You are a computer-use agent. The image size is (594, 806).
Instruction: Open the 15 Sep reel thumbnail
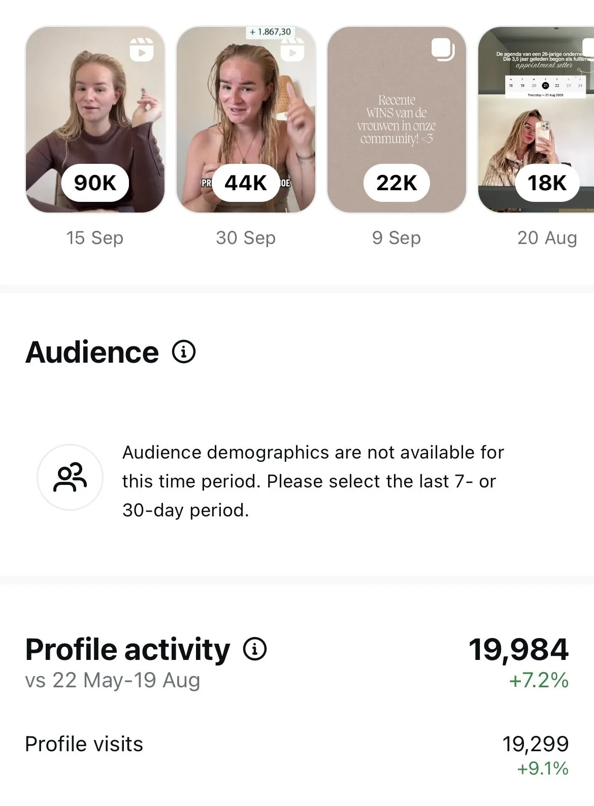click(x=95, y=120)
